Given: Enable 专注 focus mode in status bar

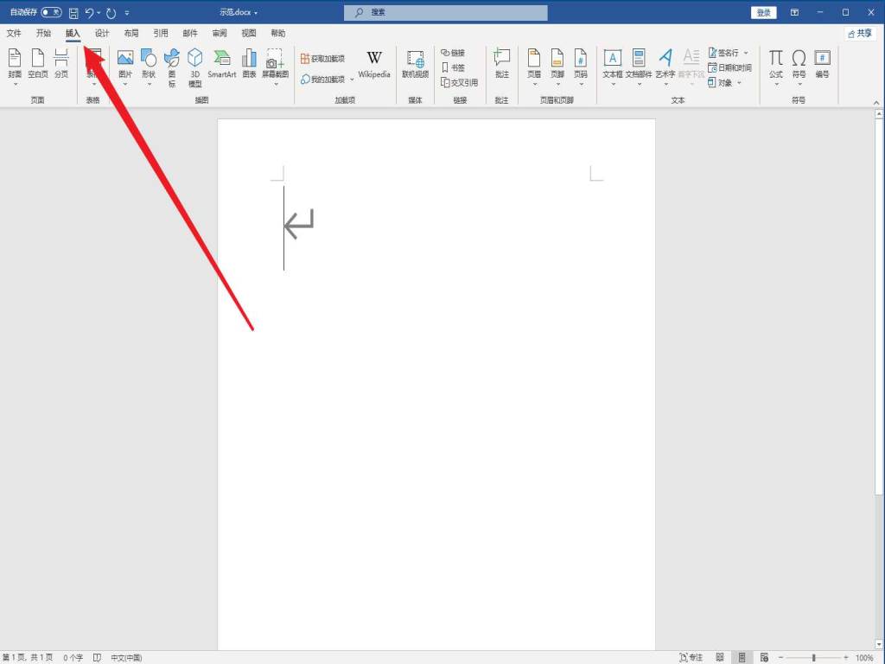Looking at the screenshot, I should click(691, 658).
